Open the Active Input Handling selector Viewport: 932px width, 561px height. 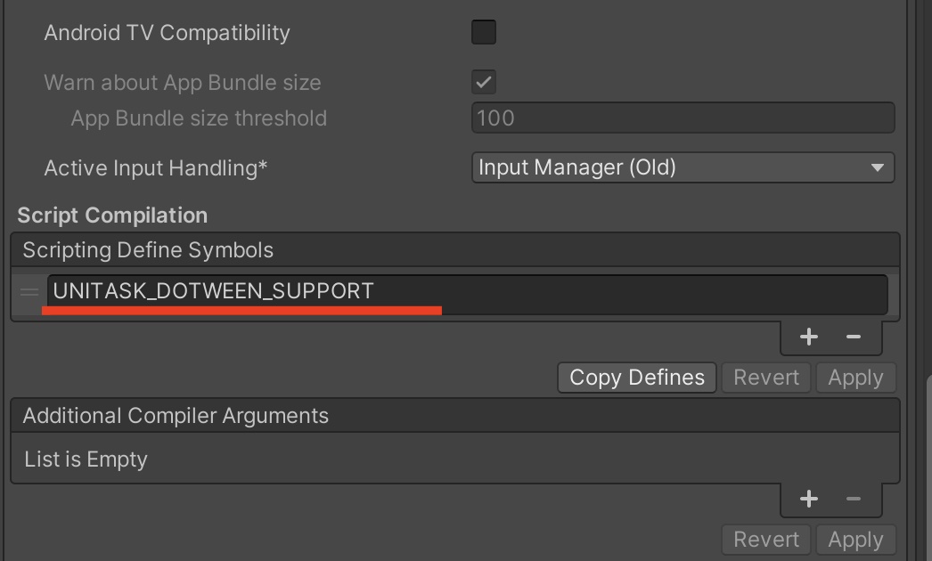pyautogui.click(x=683, y=167)
